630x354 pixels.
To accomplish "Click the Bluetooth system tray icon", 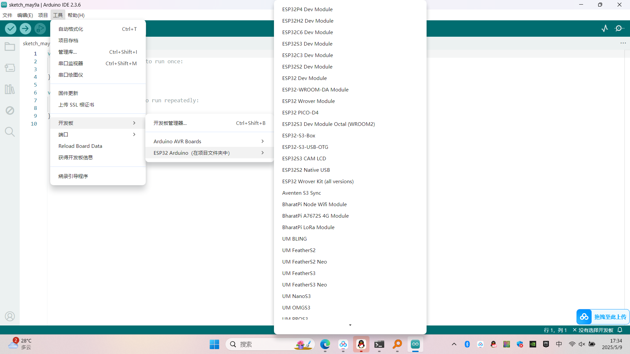I will point(467,344).
